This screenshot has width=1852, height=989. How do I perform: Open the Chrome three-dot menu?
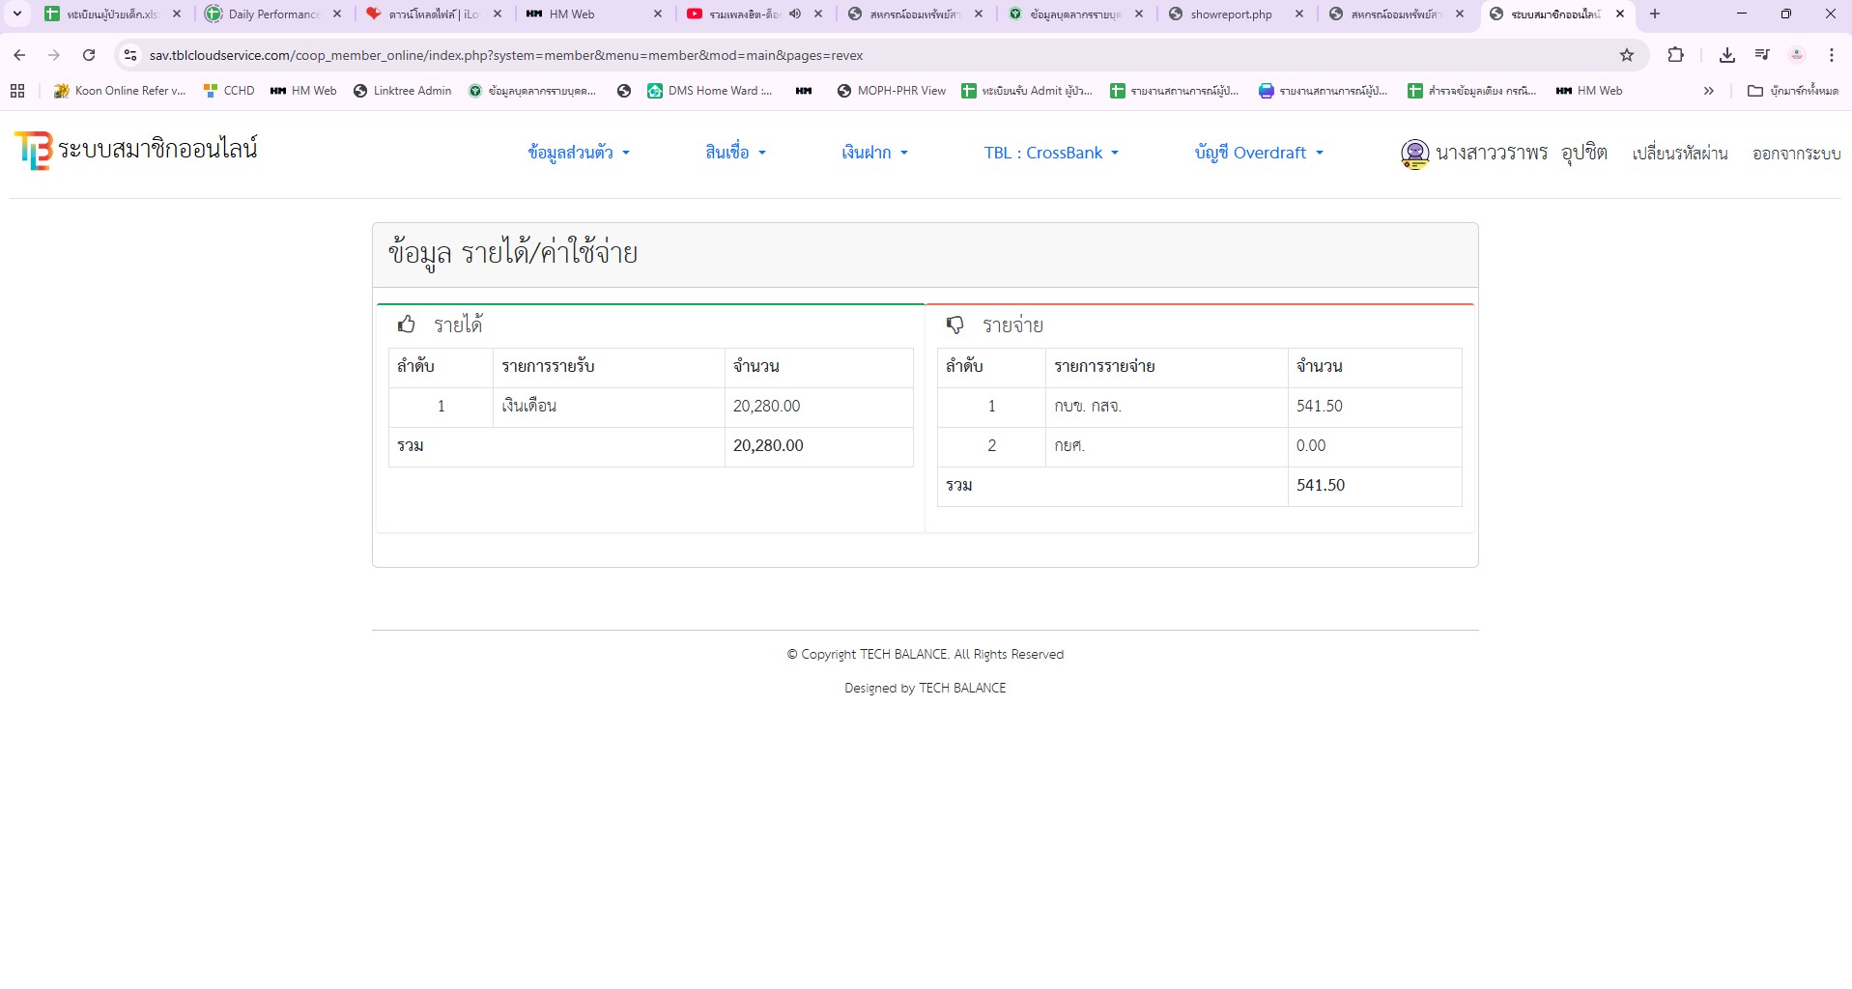1832,55
